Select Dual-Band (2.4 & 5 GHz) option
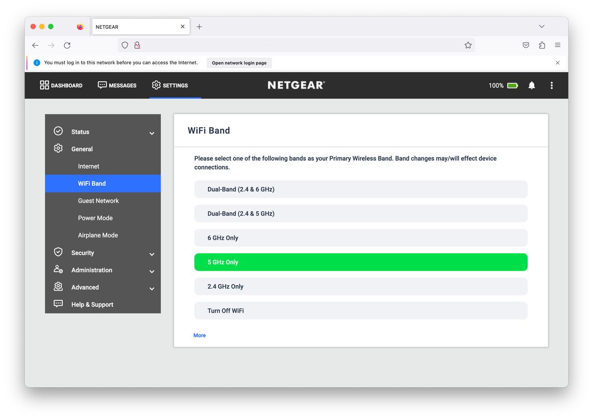The width and height of the screenshot is (593, 420). click(x=361, y=214)
